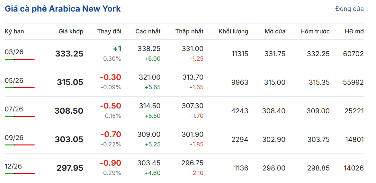Screen dimensions: 376x183
Task: Select the 11315 volume value
Action: coord(240,54)
